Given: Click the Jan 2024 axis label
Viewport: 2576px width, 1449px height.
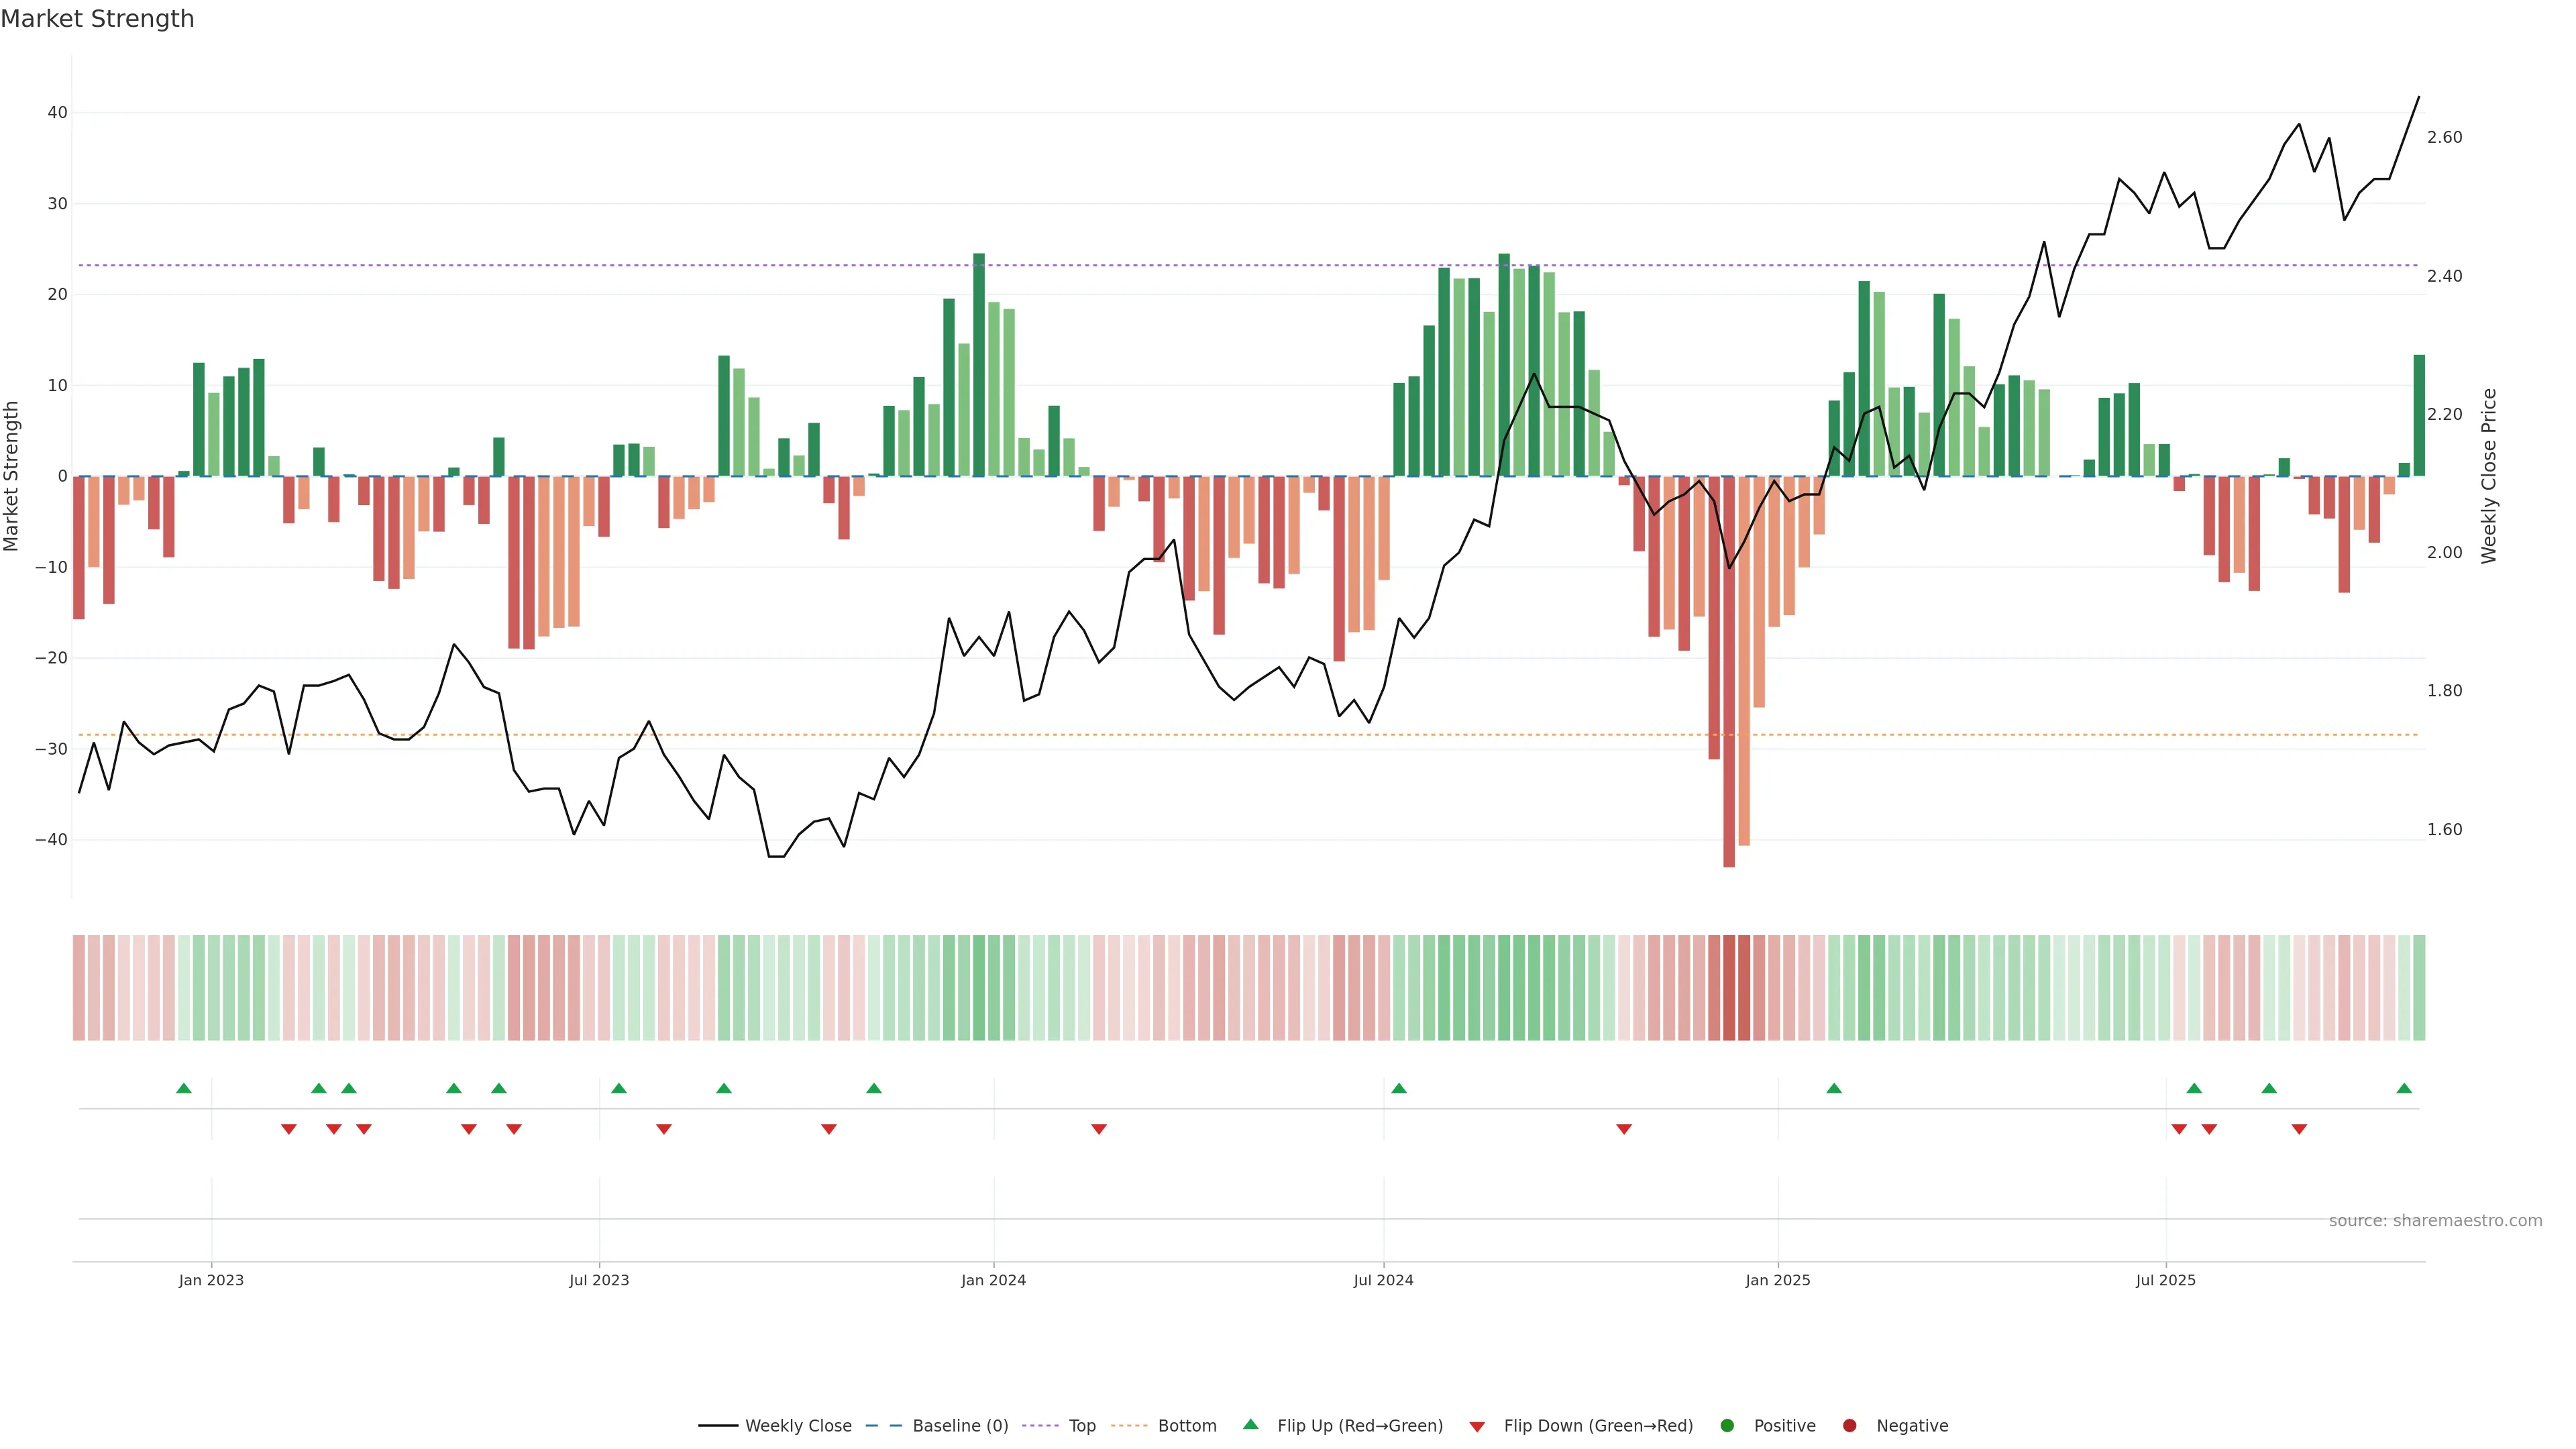Looking at the screenshot, I should (x=993, y=1280).
